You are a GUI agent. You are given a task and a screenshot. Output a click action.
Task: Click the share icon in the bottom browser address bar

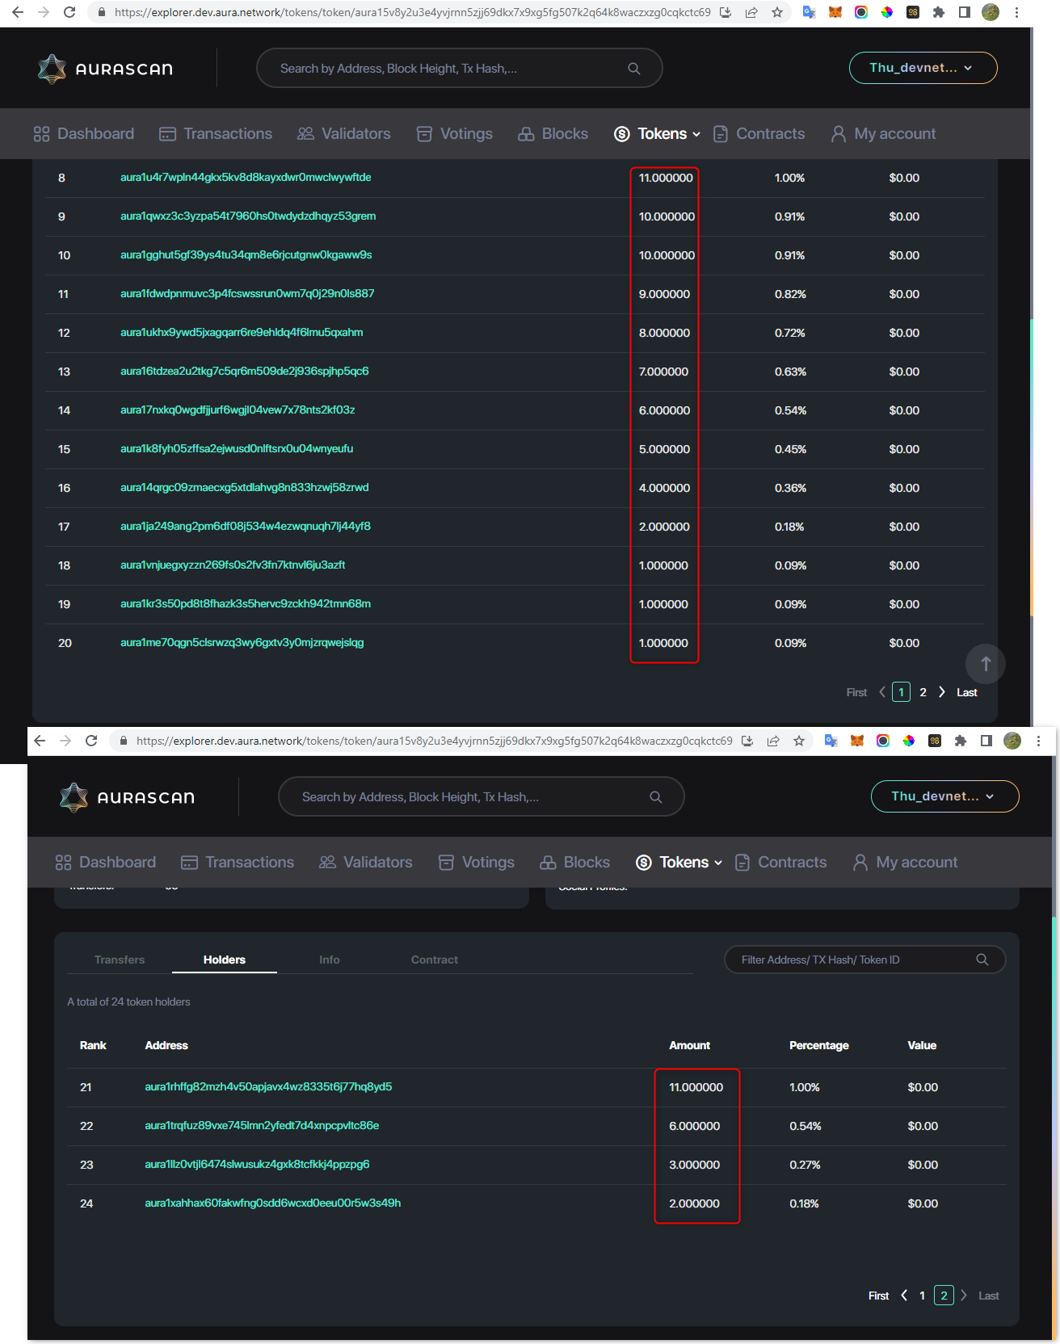pos(773,741)
